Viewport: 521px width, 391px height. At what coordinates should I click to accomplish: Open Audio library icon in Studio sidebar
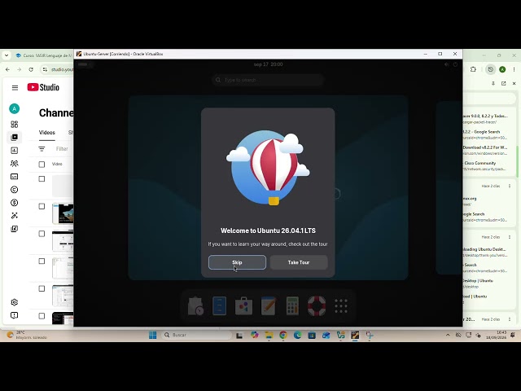[x=15, y=229]
